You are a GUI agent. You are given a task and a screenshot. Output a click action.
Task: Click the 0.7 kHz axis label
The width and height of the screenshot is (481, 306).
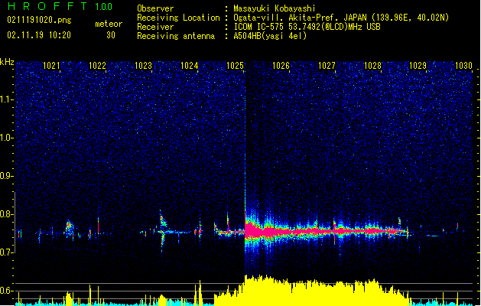(7, 252)
